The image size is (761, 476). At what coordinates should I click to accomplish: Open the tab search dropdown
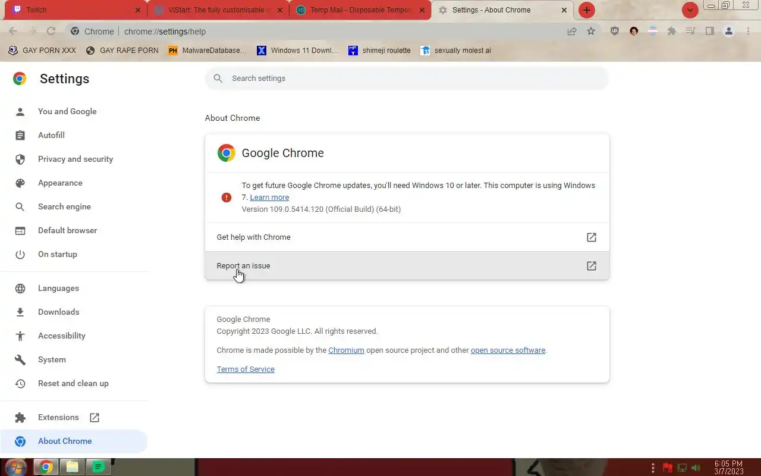pyautogui.click(x=690, y=10)
